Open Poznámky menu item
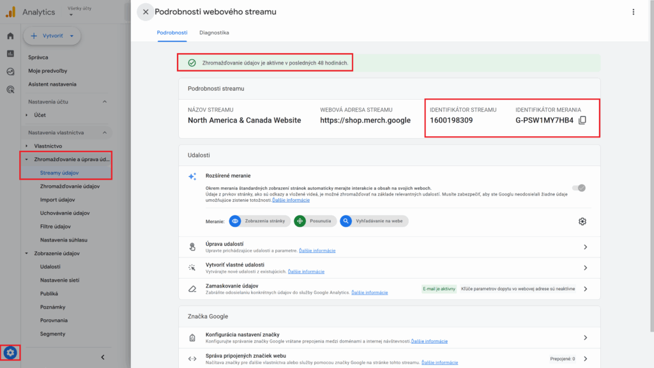 click(52, 307)
